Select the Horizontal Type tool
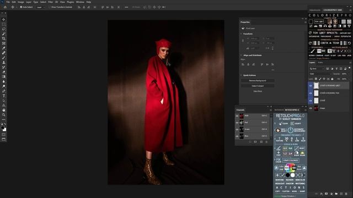The width and height of the screenshot is (353, 198). 4,96
